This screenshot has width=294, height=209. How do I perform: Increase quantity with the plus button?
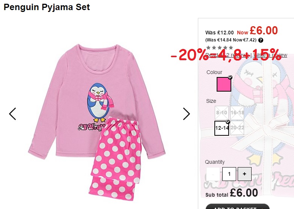click(x=244, y=174)
